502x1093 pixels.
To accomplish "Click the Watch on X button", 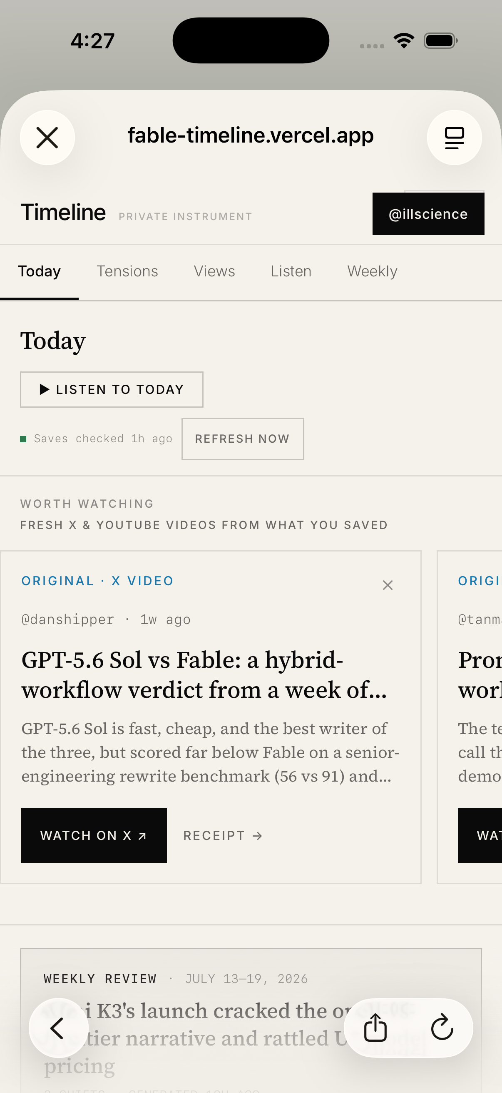I will 94,835.
